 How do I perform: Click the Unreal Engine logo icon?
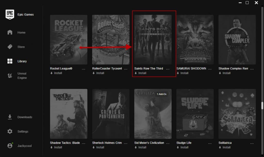[10, 76]
